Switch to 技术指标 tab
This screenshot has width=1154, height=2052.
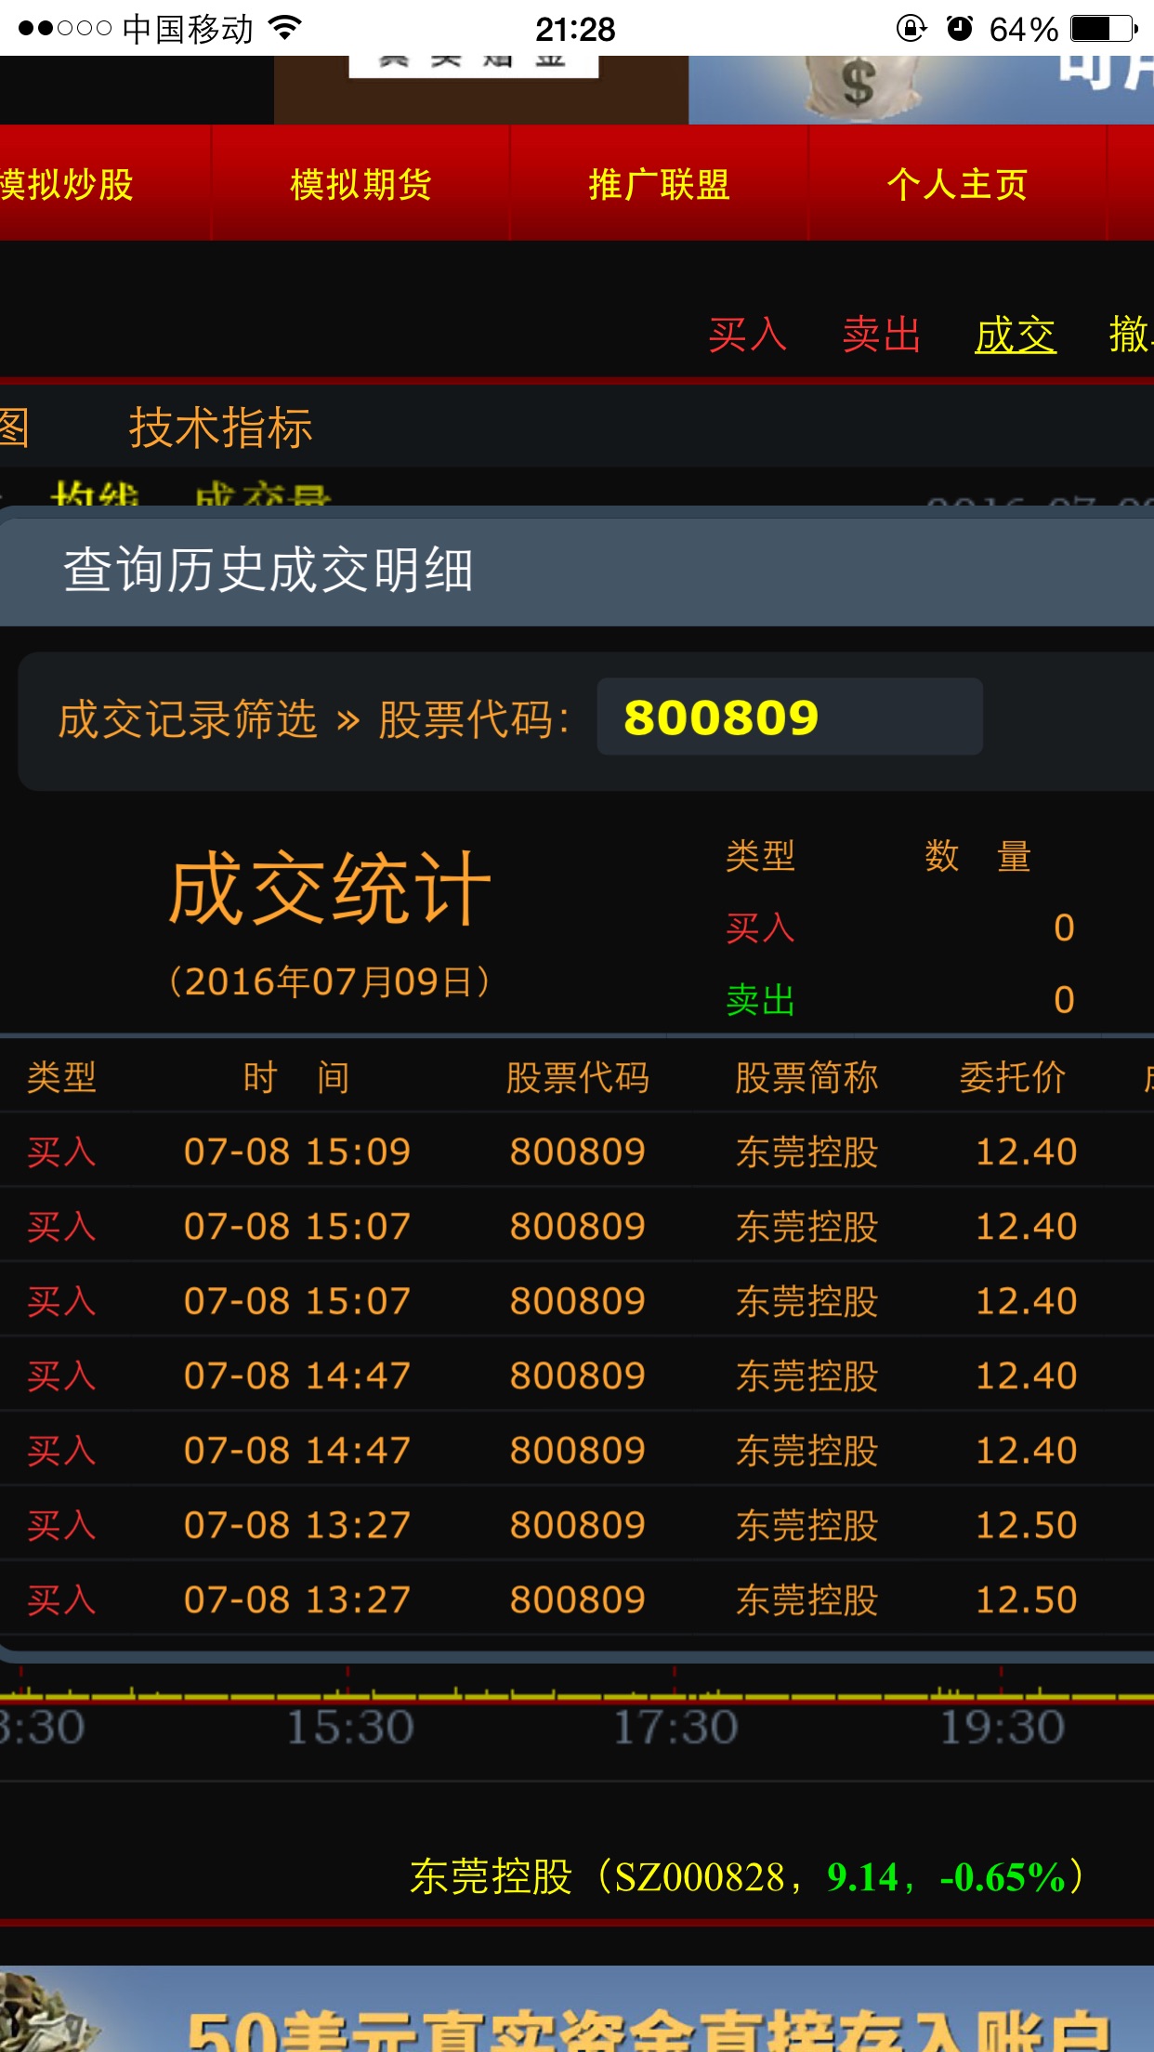pos(220,428)
